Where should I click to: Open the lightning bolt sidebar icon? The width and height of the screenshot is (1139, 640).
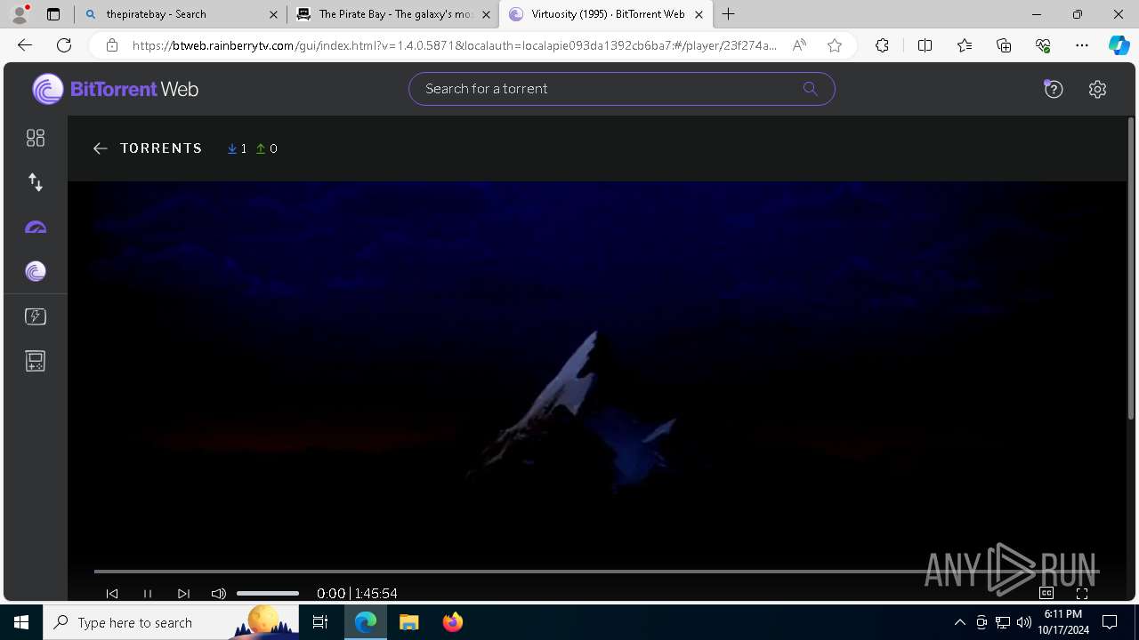pyautogui.click(x=36, y=316)
